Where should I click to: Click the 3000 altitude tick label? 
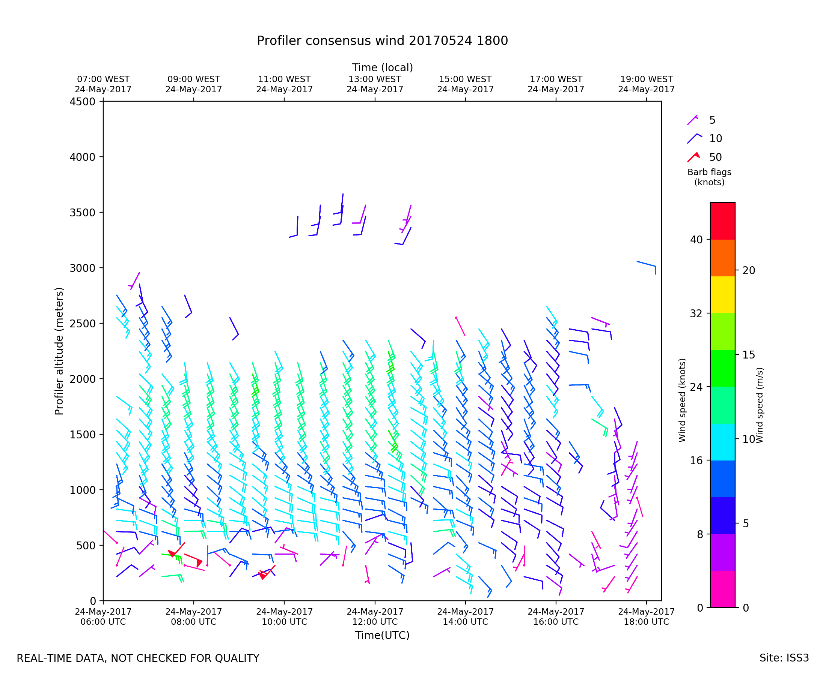[82, 268]
